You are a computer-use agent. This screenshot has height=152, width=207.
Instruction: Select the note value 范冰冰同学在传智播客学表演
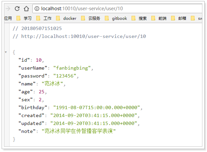point(79,131)
